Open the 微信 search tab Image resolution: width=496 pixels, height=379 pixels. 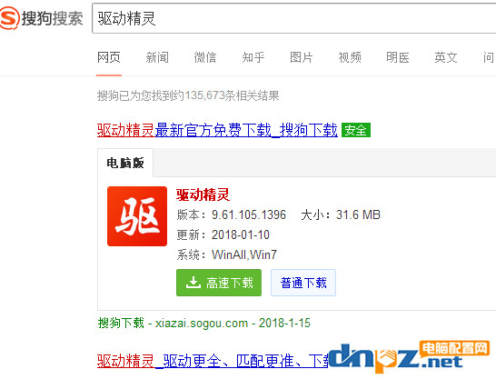(x=205, y=57)
